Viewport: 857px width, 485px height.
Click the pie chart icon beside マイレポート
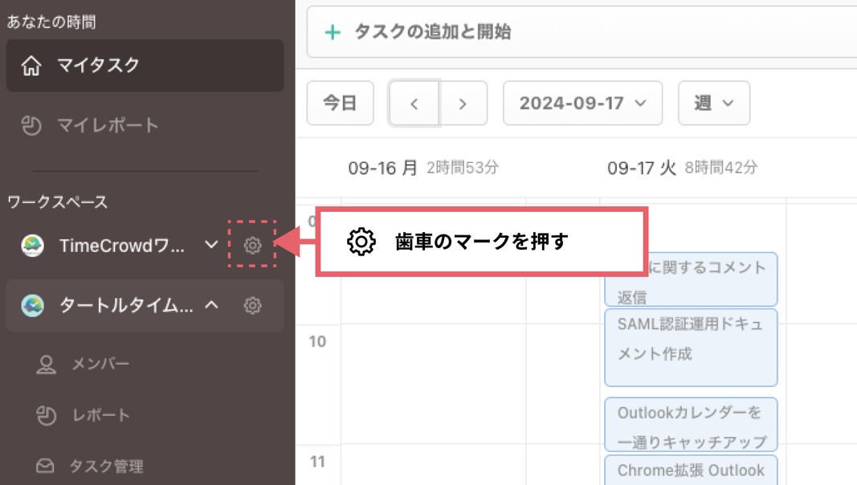[31, 125]
